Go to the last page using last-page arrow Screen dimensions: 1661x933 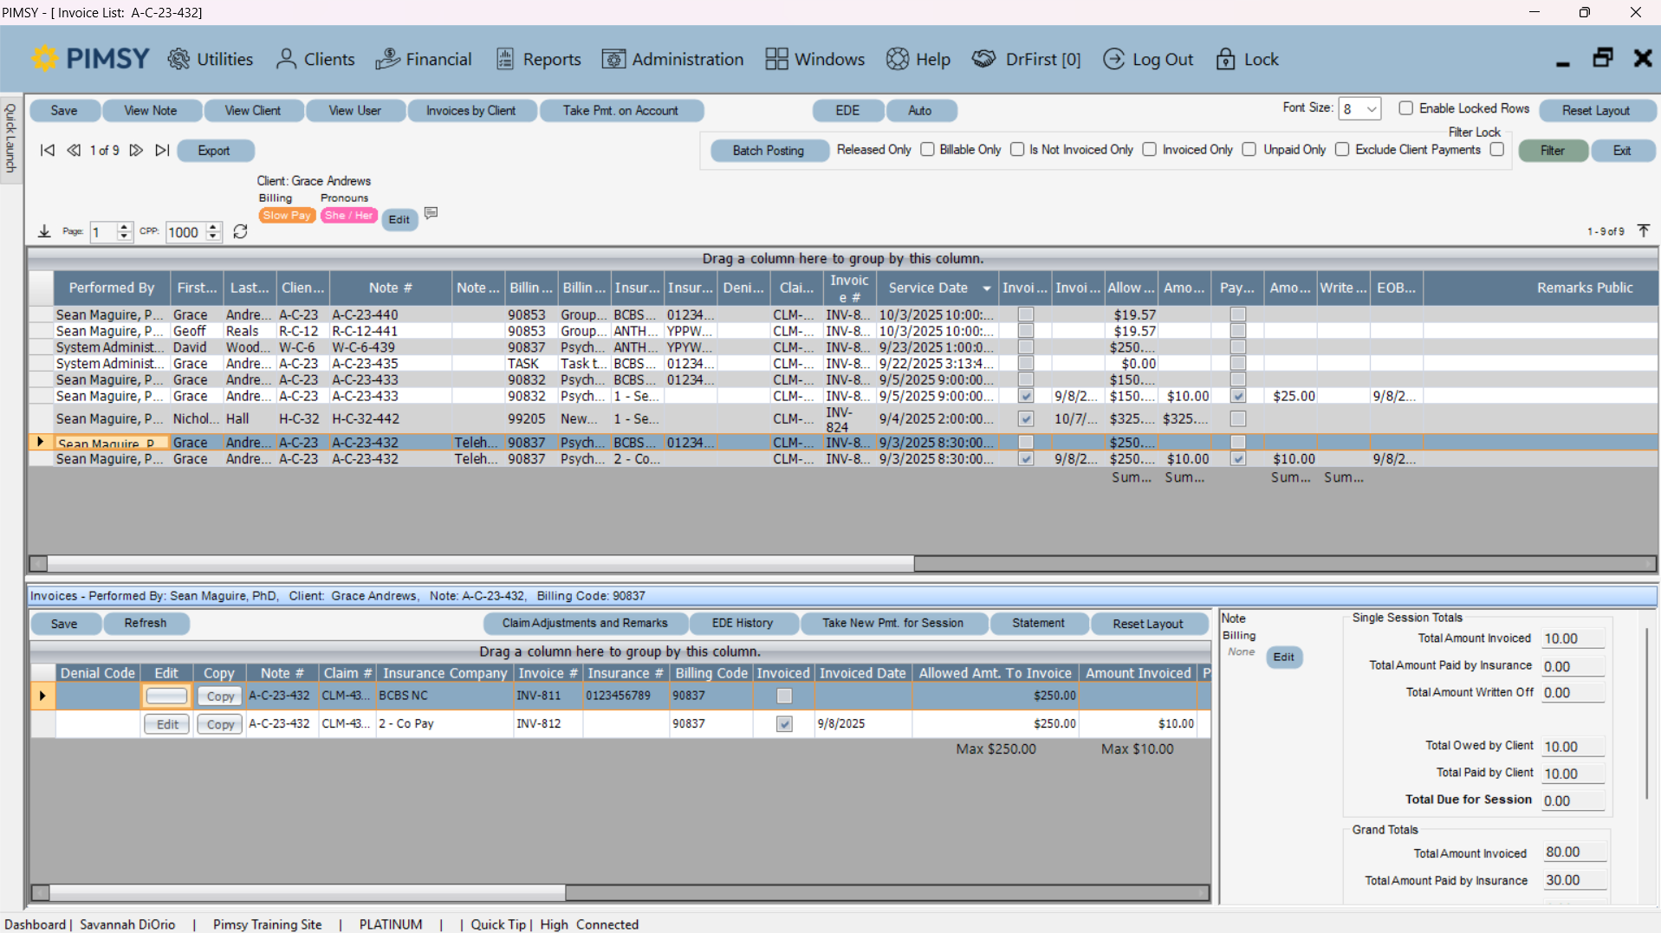point(162,150)
